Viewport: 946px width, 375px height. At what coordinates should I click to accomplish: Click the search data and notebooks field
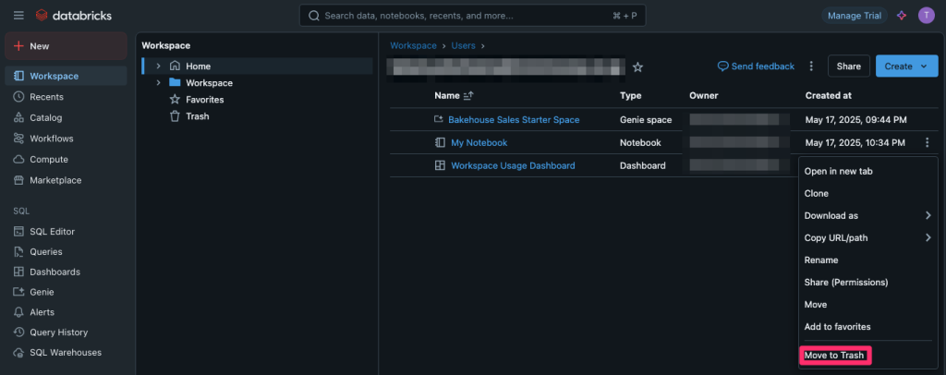pos(472,16)
